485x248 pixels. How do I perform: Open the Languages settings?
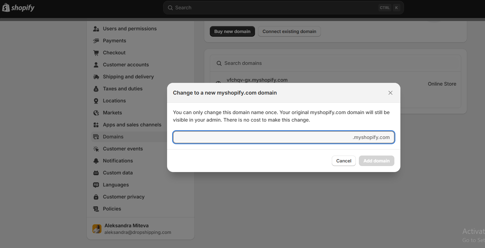[116, 185]
